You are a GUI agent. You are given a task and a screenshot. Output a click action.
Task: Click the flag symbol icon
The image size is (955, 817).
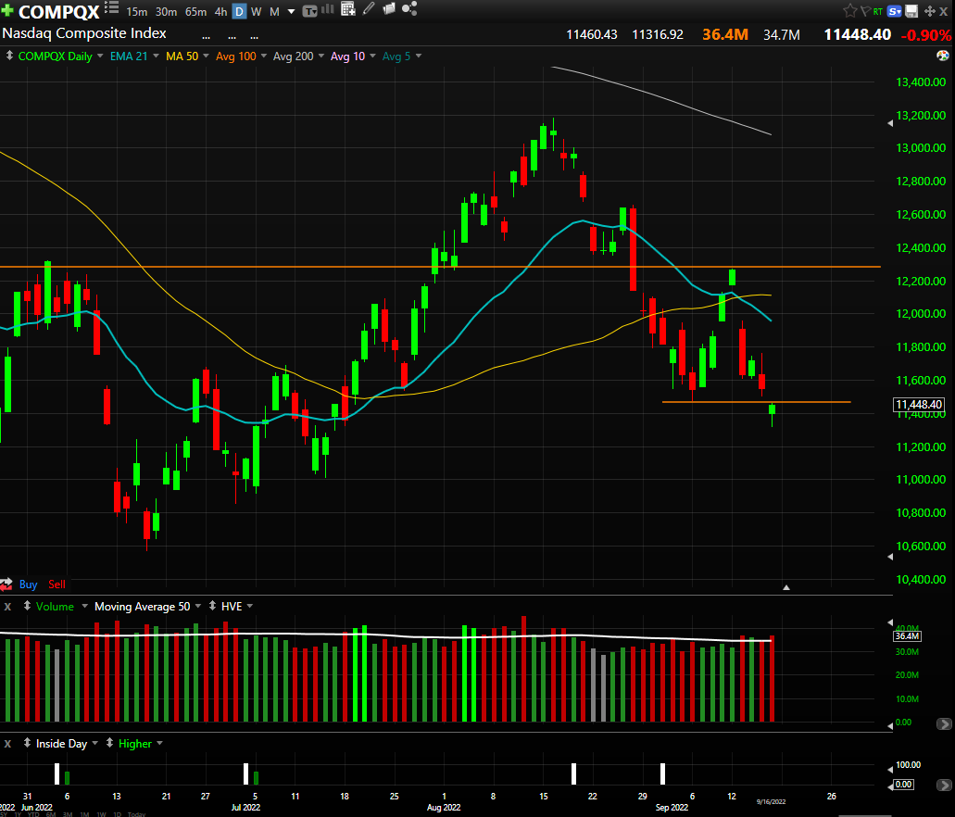pos(865,11)
